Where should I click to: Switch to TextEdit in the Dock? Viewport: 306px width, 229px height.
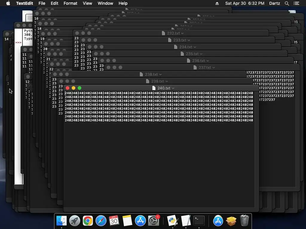[x=186, y=221]
